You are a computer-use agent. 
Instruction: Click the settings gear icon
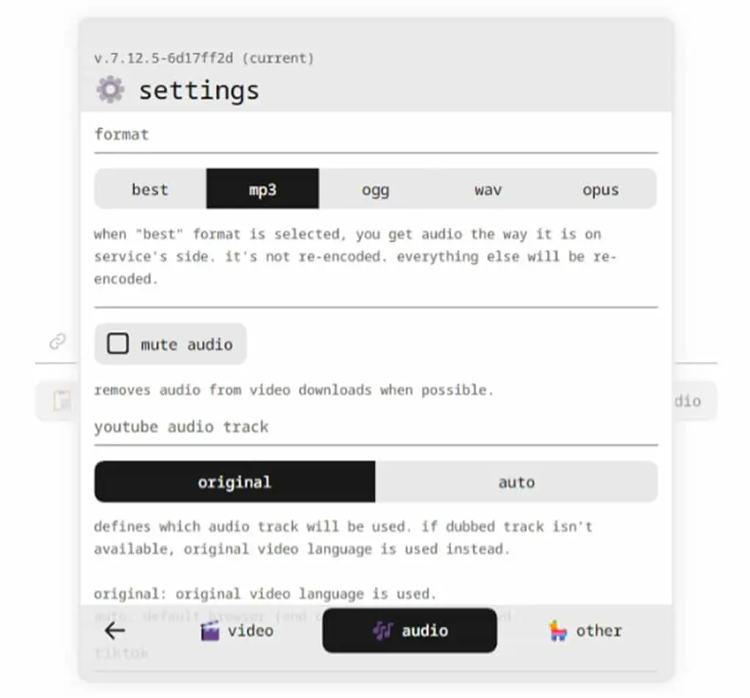tap(111, 89)
